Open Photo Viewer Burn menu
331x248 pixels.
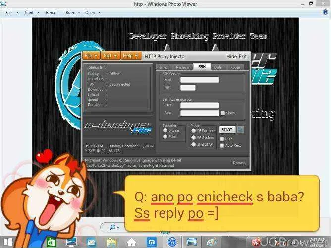pyautogui.click(x=70, y=13)
